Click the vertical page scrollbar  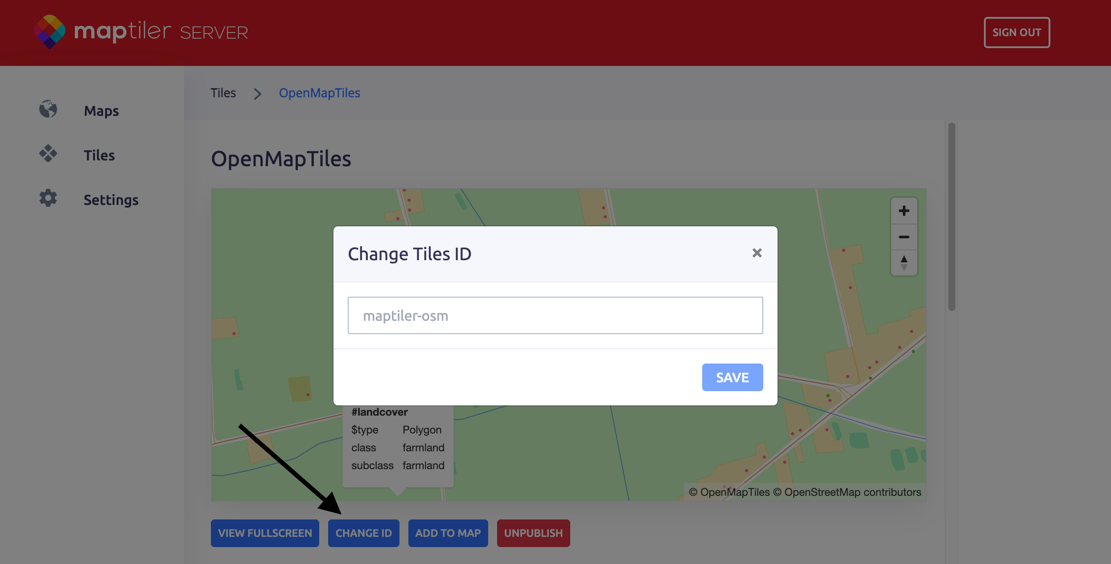tap(951, 217)
